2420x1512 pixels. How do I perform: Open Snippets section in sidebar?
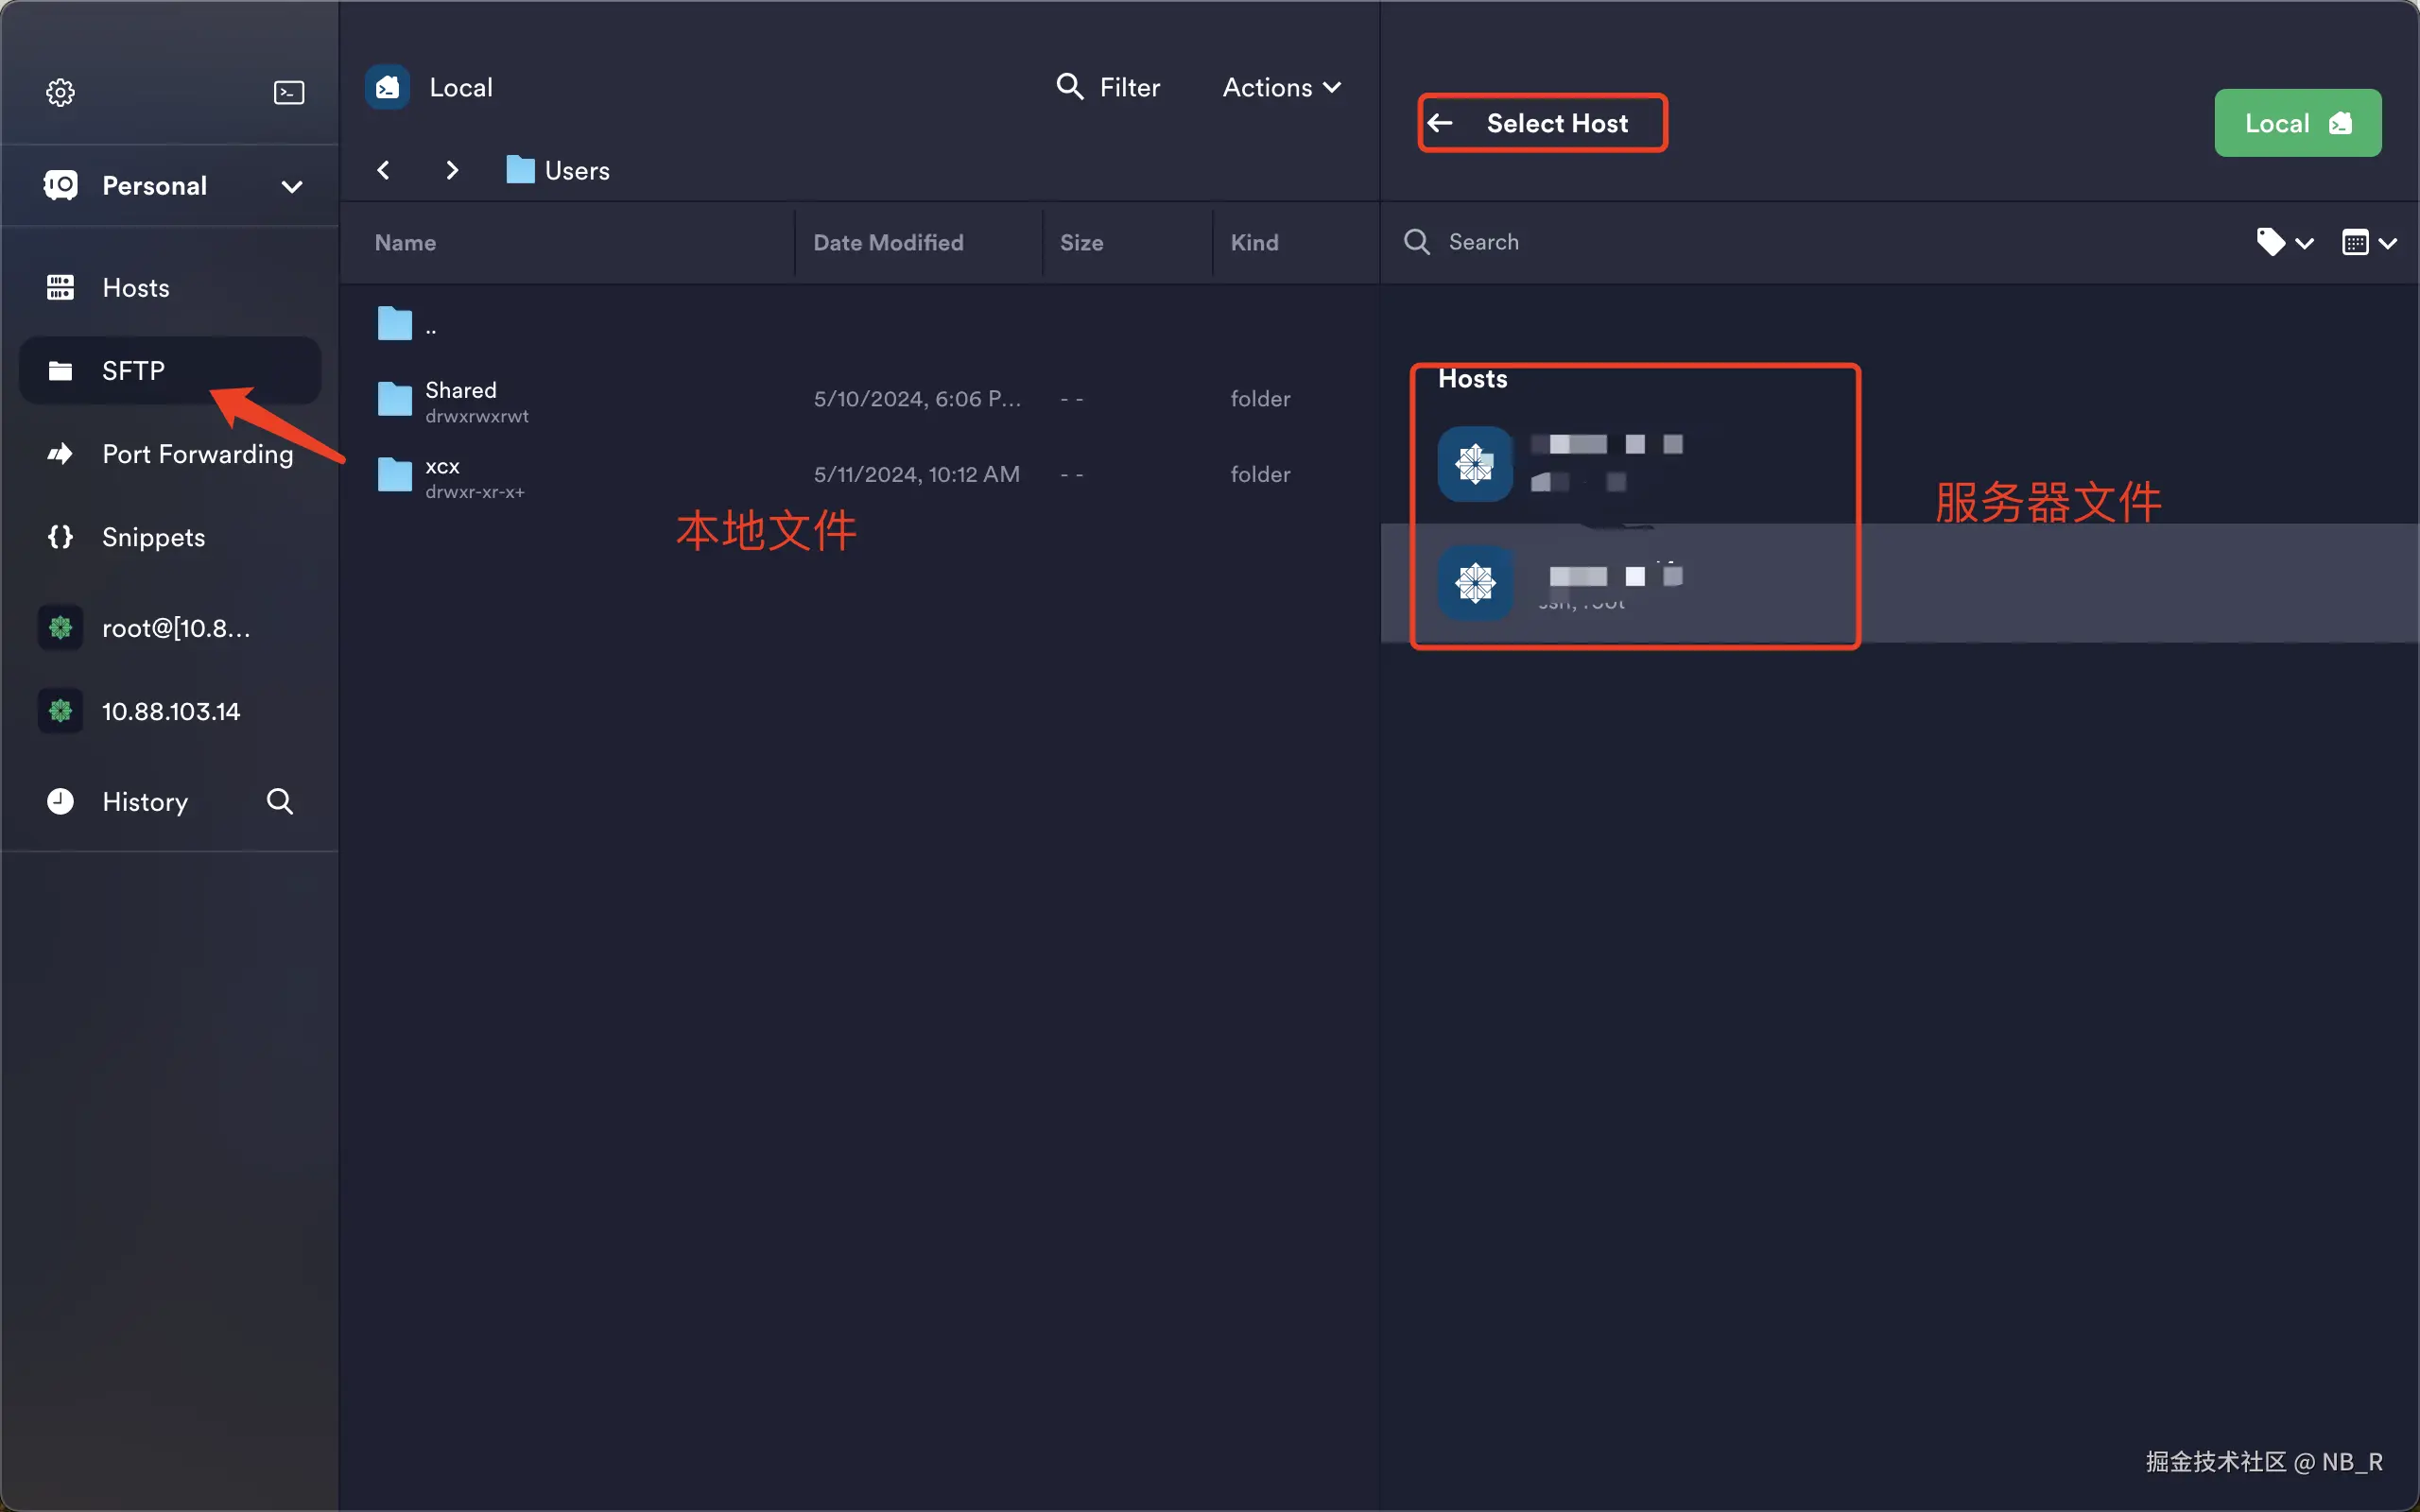[x=153, y=537]
